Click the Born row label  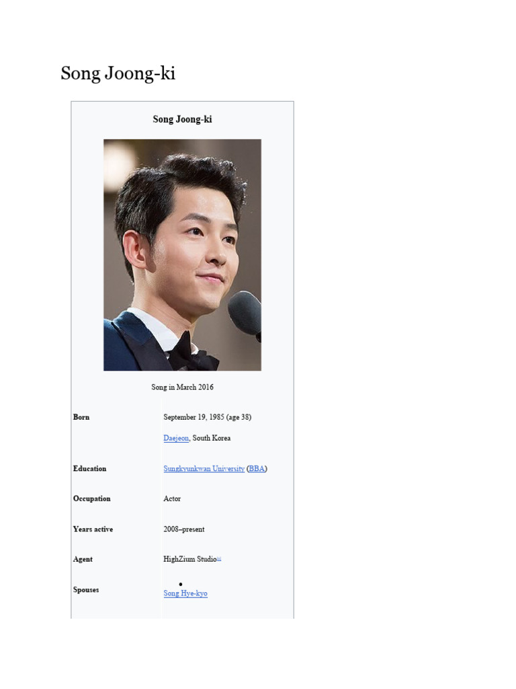[x=81, y=417]
